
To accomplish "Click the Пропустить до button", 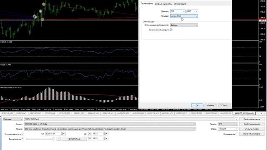I will (74, 139).
